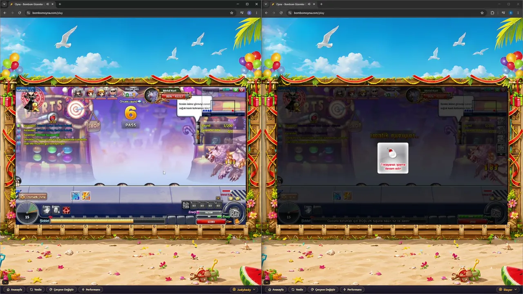Open the green settings gear in left game

click(236, 89)
